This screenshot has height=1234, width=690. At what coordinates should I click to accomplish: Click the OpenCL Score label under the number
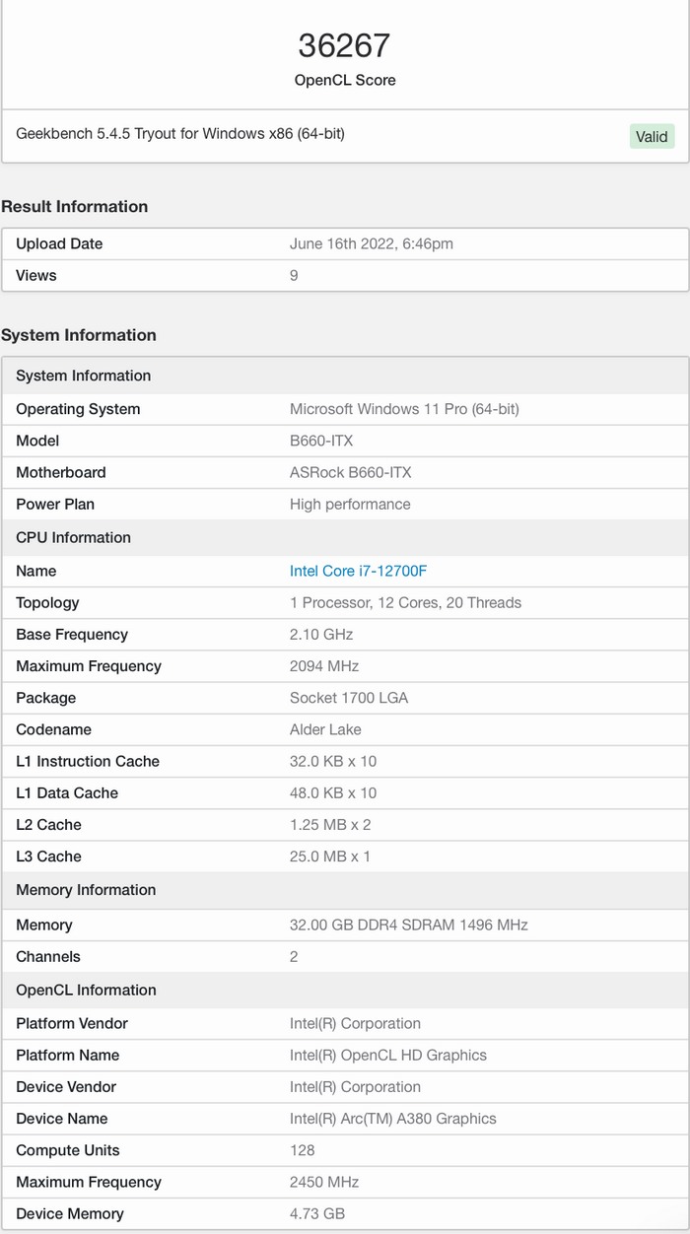(344, 80)
